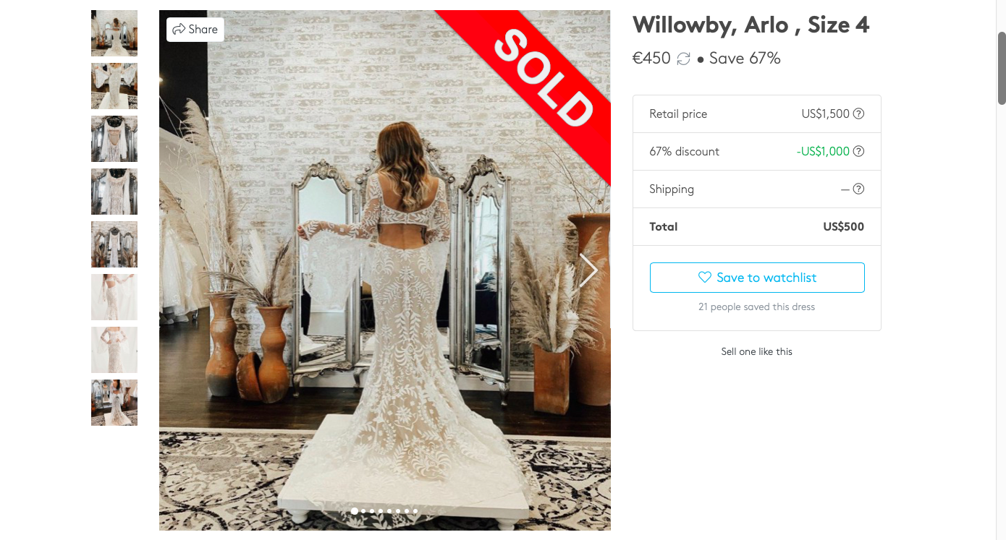The image size is (1006, 540).
Task: Select the second thumbnail showing the sleeves
Action: point(114,86)
